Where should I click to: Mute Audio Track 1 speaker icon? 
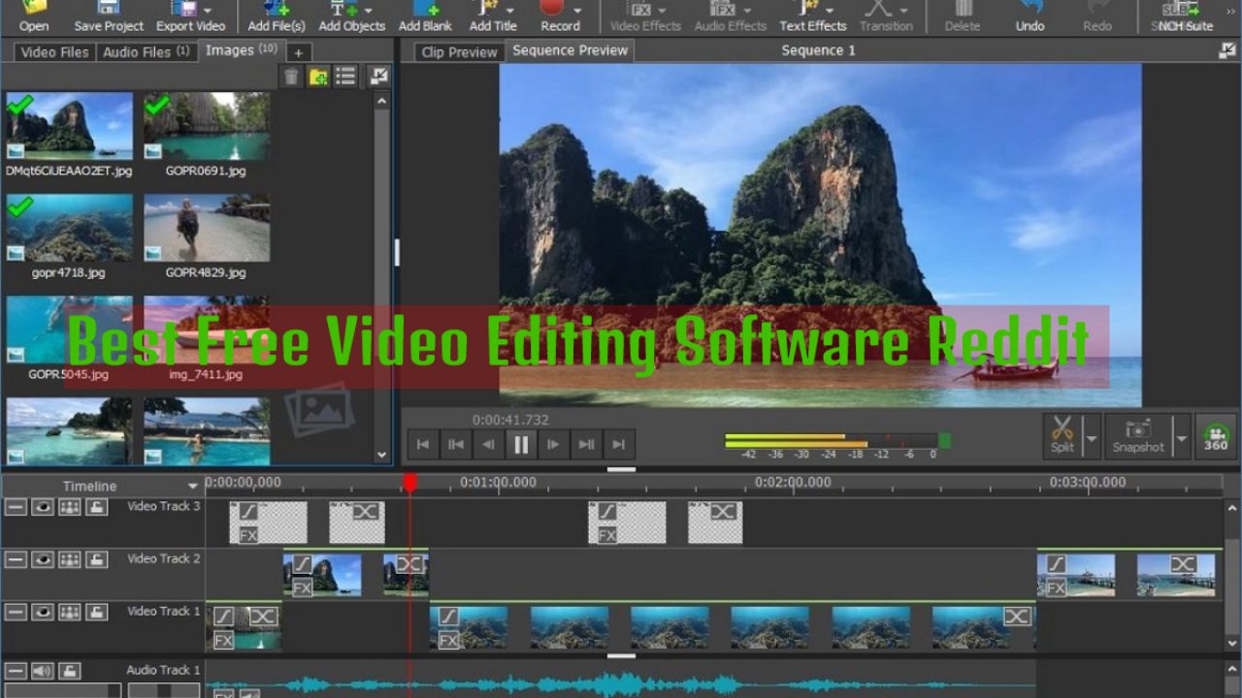tap(43, 671)
